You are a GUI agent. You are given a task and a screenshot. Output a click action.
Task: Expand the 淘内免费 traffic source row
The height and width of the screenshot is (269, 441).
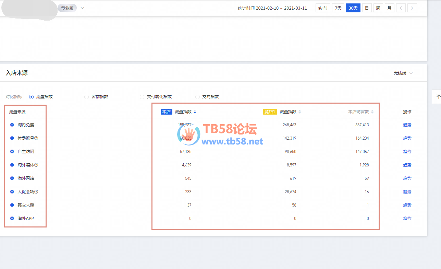tap(12, 125)
